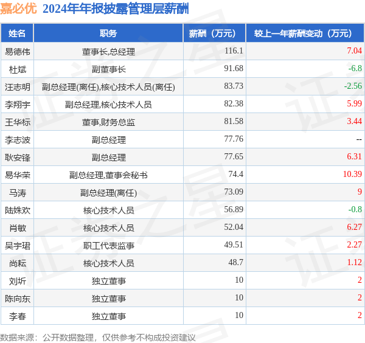Click the salary value 52.04

tap(234, 227)
